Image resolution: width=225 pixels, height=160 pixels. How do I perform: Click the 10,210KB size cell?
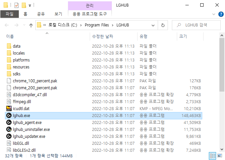pyautogui.click(x=192, y=109)
